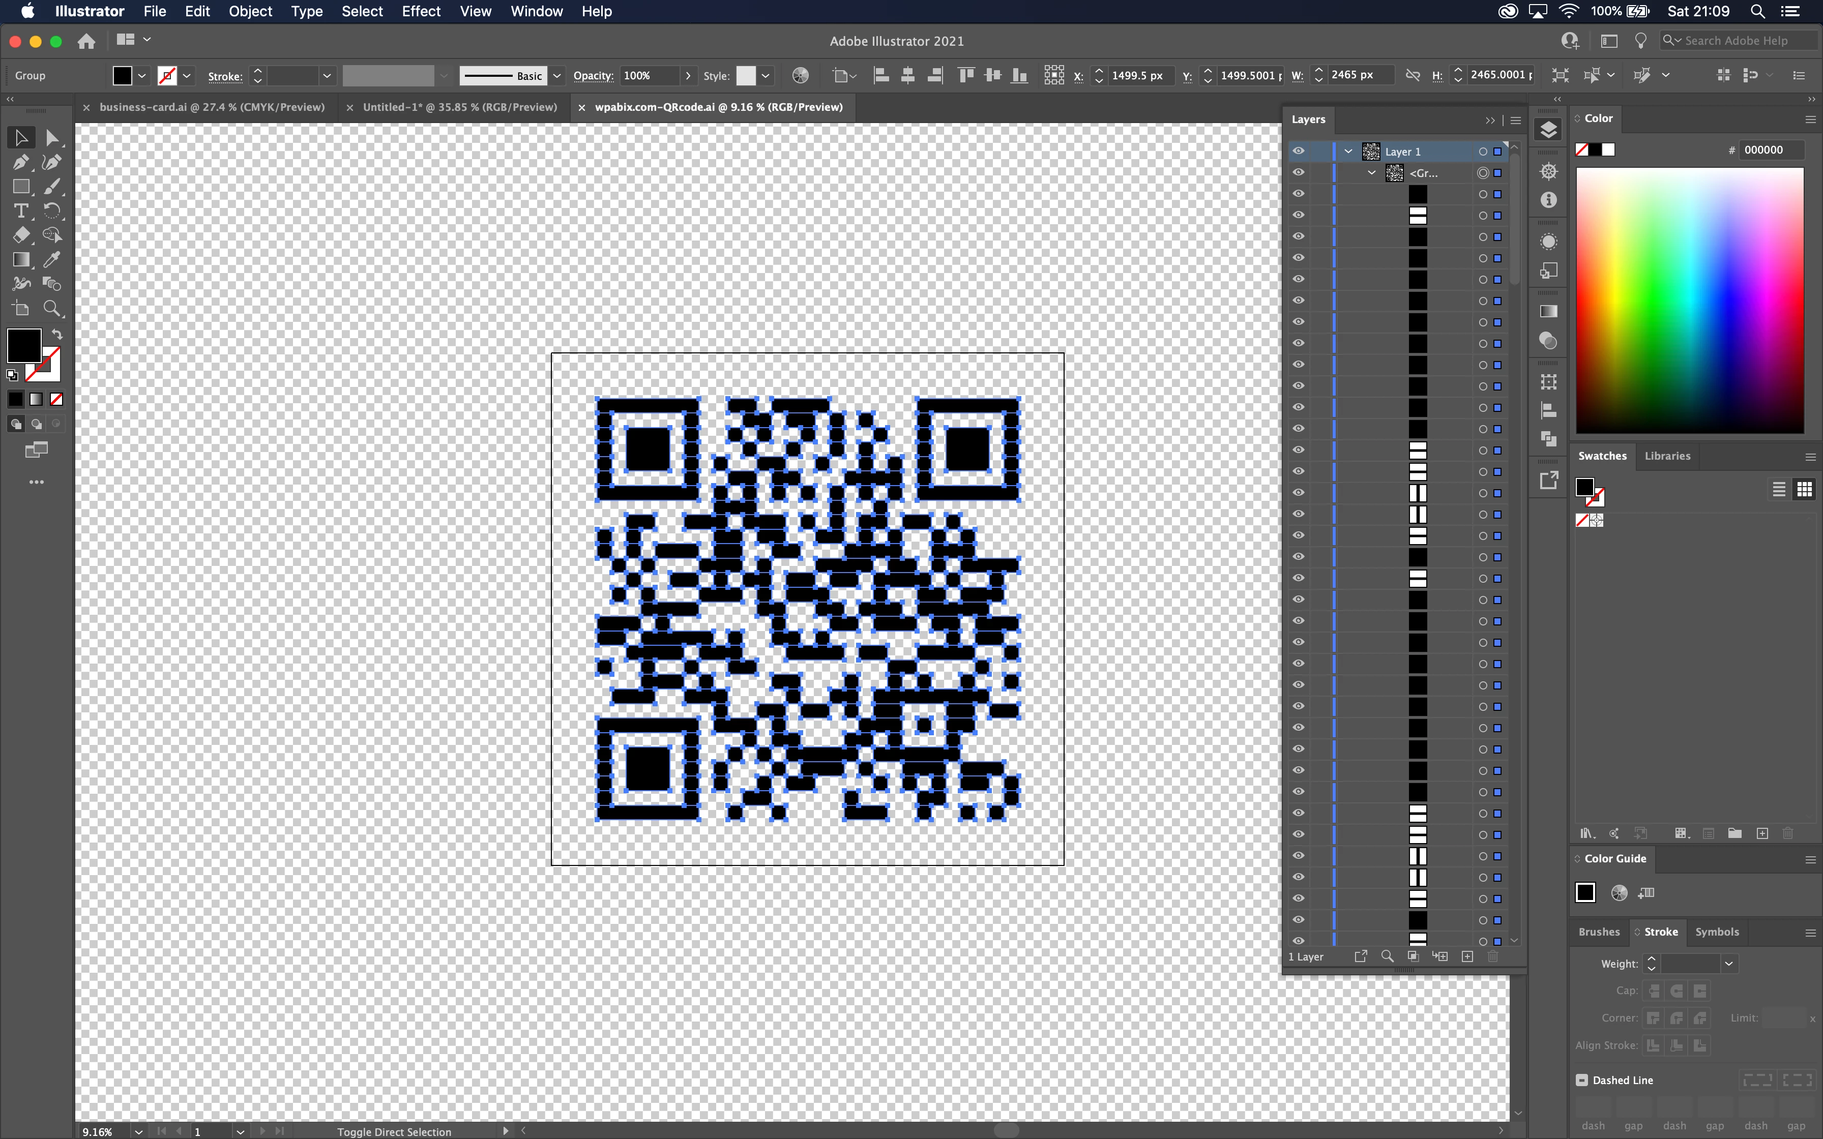Image resolution: width=1823 pixels, height=1139 pixels.
Task: Switch to business-card.ai document tab
Action: (212, 107)
